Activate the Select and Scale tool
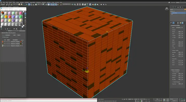This screenshot has width=186, height=102. (33, 4)
